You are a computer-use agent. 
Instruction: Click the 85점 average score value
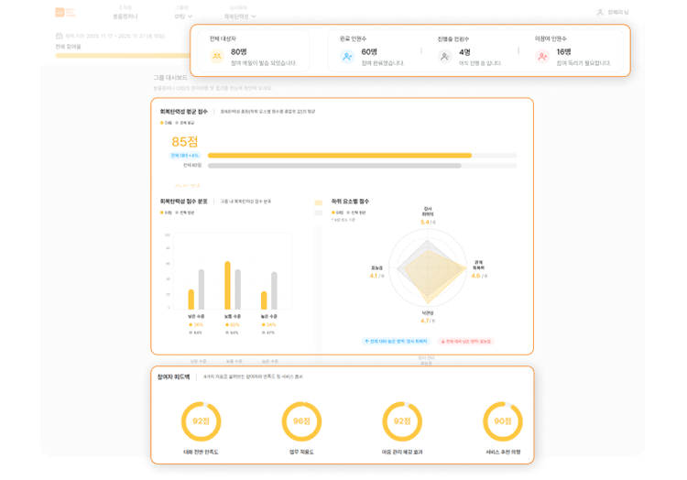point(184,141)
